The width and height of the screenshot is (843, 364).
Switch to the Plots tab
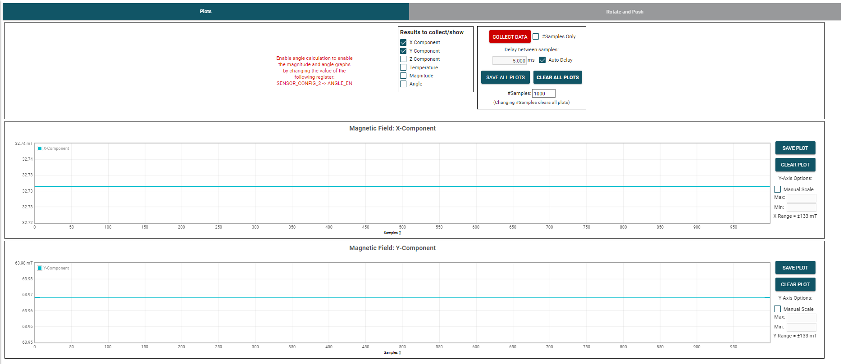click(x=205, y=11)
